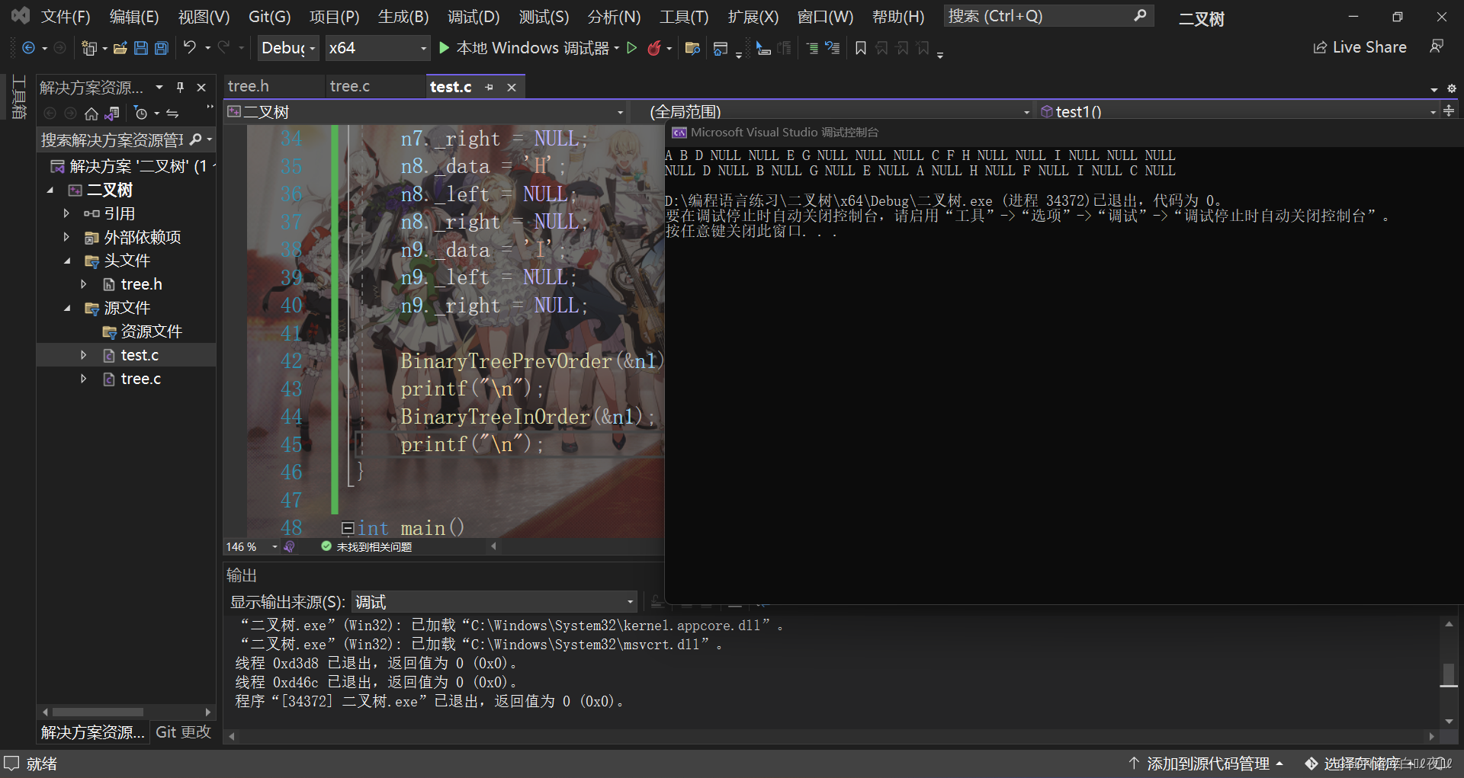Click the Send Feedback icon near Live Share
This screenshot has height=778, width=1464.
[x=1437, y=47]
